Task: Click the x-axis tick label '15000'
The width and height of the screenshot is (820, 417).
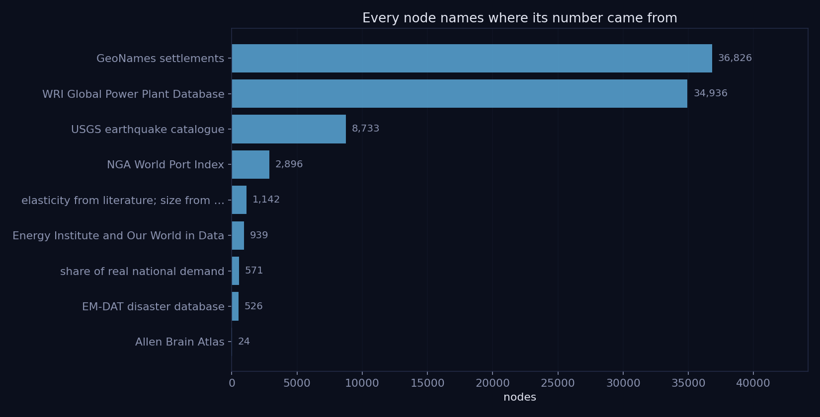Action: (x=427, y=383)
